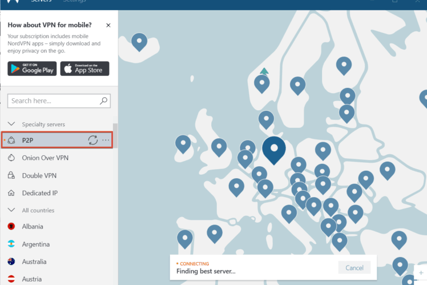Close the mobile VPN promotion banner

click(x=108, y=25)
